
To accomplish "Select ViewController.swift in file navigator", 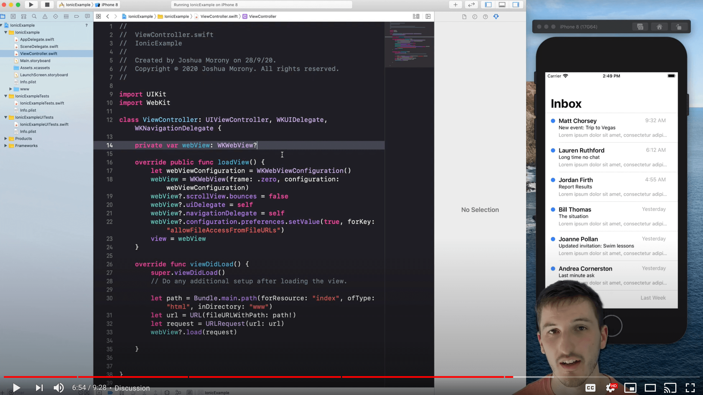I will pos(39,53).
